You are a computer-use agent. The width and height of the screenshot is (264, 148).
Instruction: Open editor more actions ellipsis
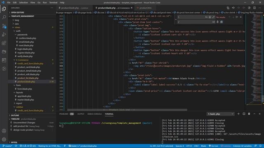point(259,8)
